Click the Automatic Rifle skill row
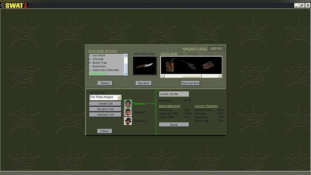311x175 pixels. point(175,114)
